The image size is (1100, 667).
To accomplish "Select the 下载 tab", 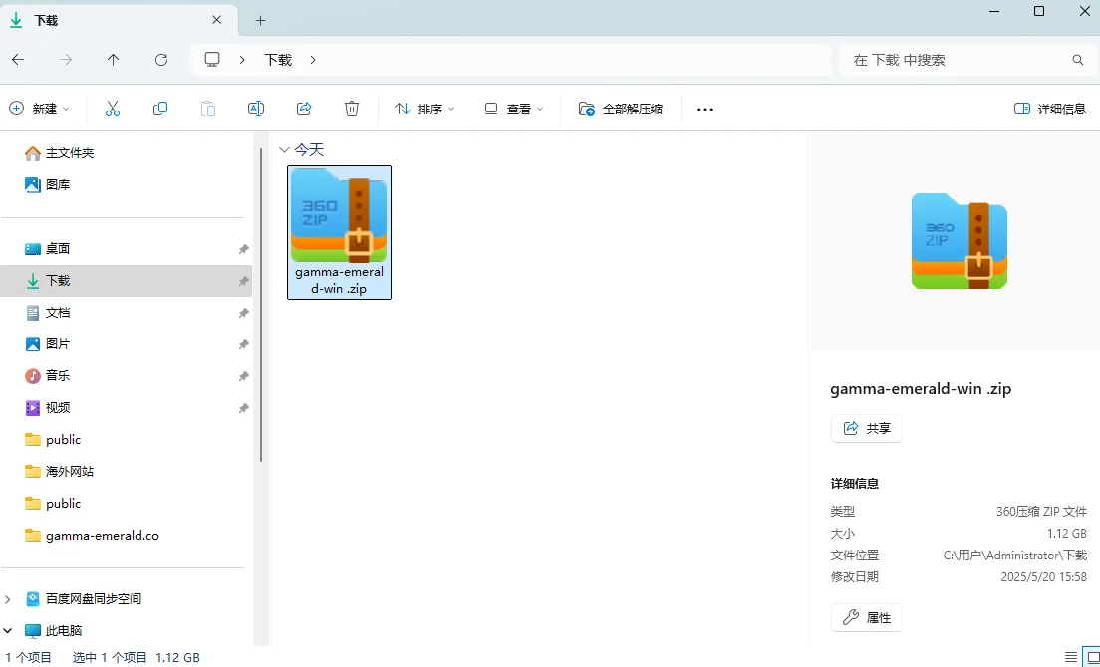I will [118, 20].
